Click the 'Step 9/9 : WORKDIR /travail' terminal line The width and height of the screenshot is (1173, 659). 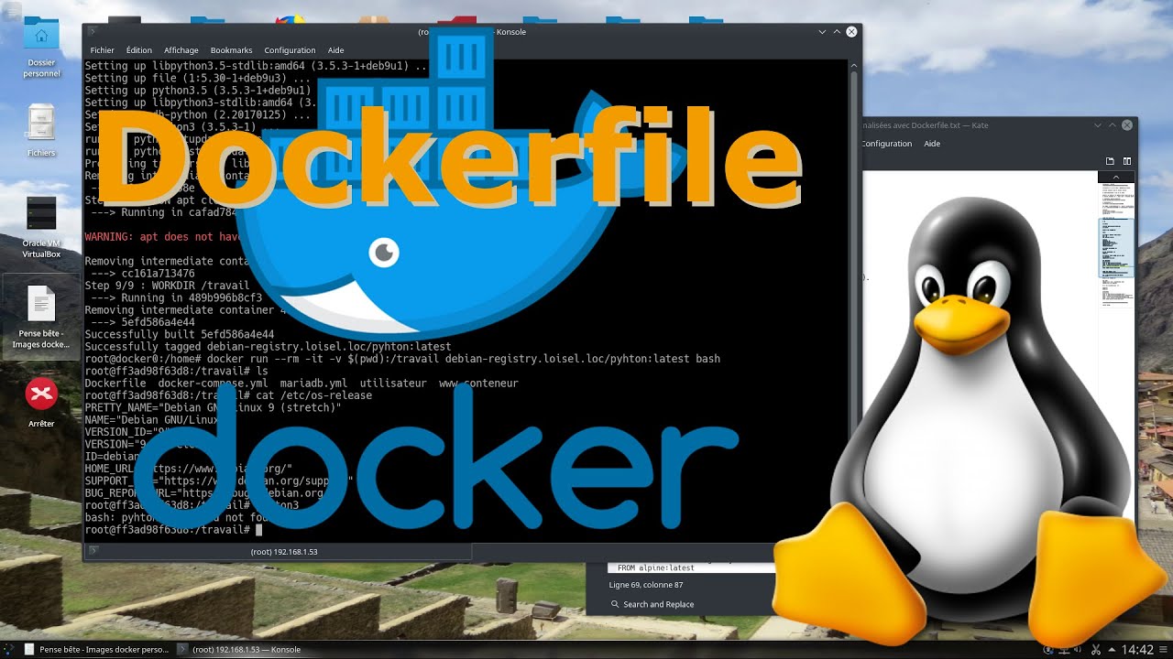(167, 286)
